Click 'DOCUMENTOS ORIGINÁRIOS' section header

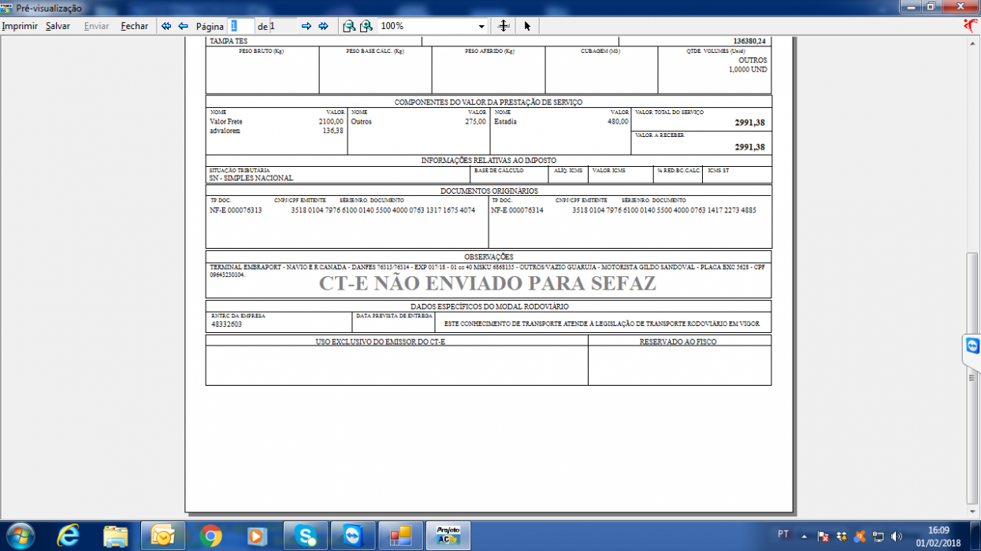(489, 190)
